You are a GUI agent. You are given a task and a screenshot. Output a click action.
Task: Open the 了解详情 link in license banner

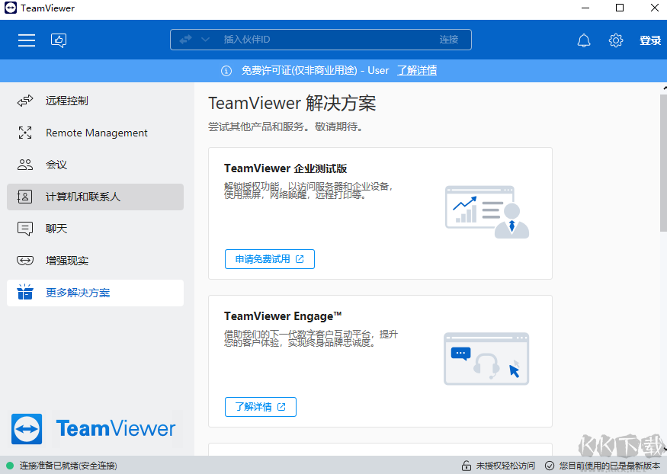point(417,71)
